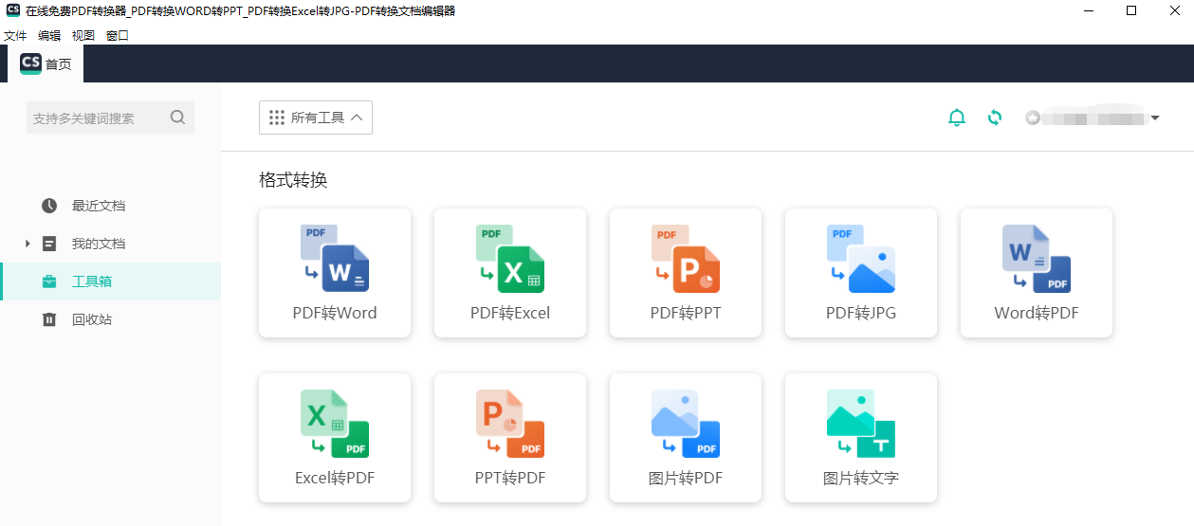
Task: Maximize the application window
Action: [1131, 10]
